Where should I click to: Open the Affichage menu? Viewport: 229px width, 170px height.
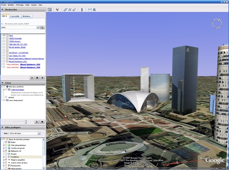click(x=20, y=5)
